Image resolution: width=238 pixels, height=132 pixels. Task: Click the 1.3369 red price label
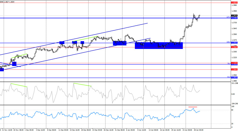tap(234, 47)
